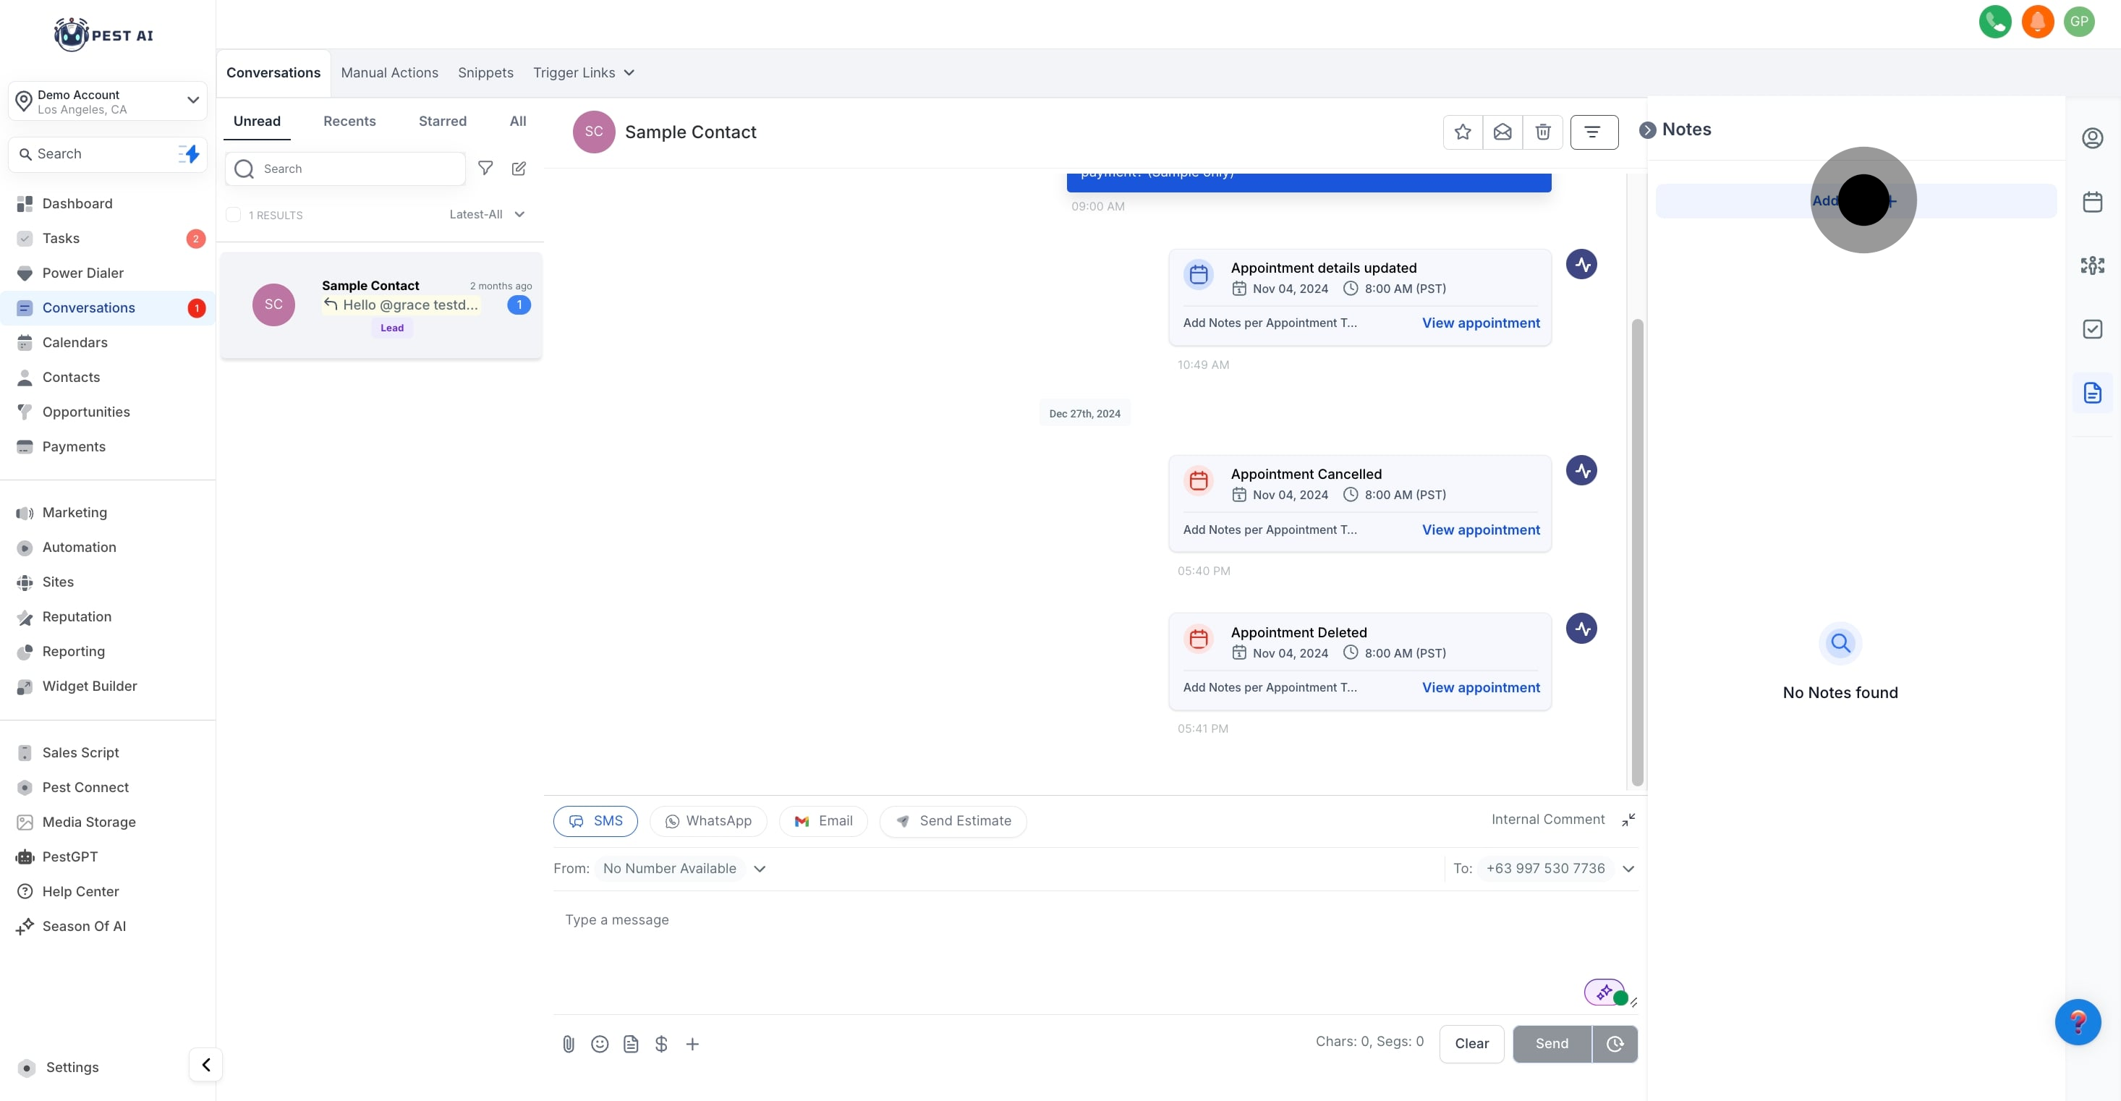
Task: Open the Latest-All sort dropdown
Action: tap(487, 214)
